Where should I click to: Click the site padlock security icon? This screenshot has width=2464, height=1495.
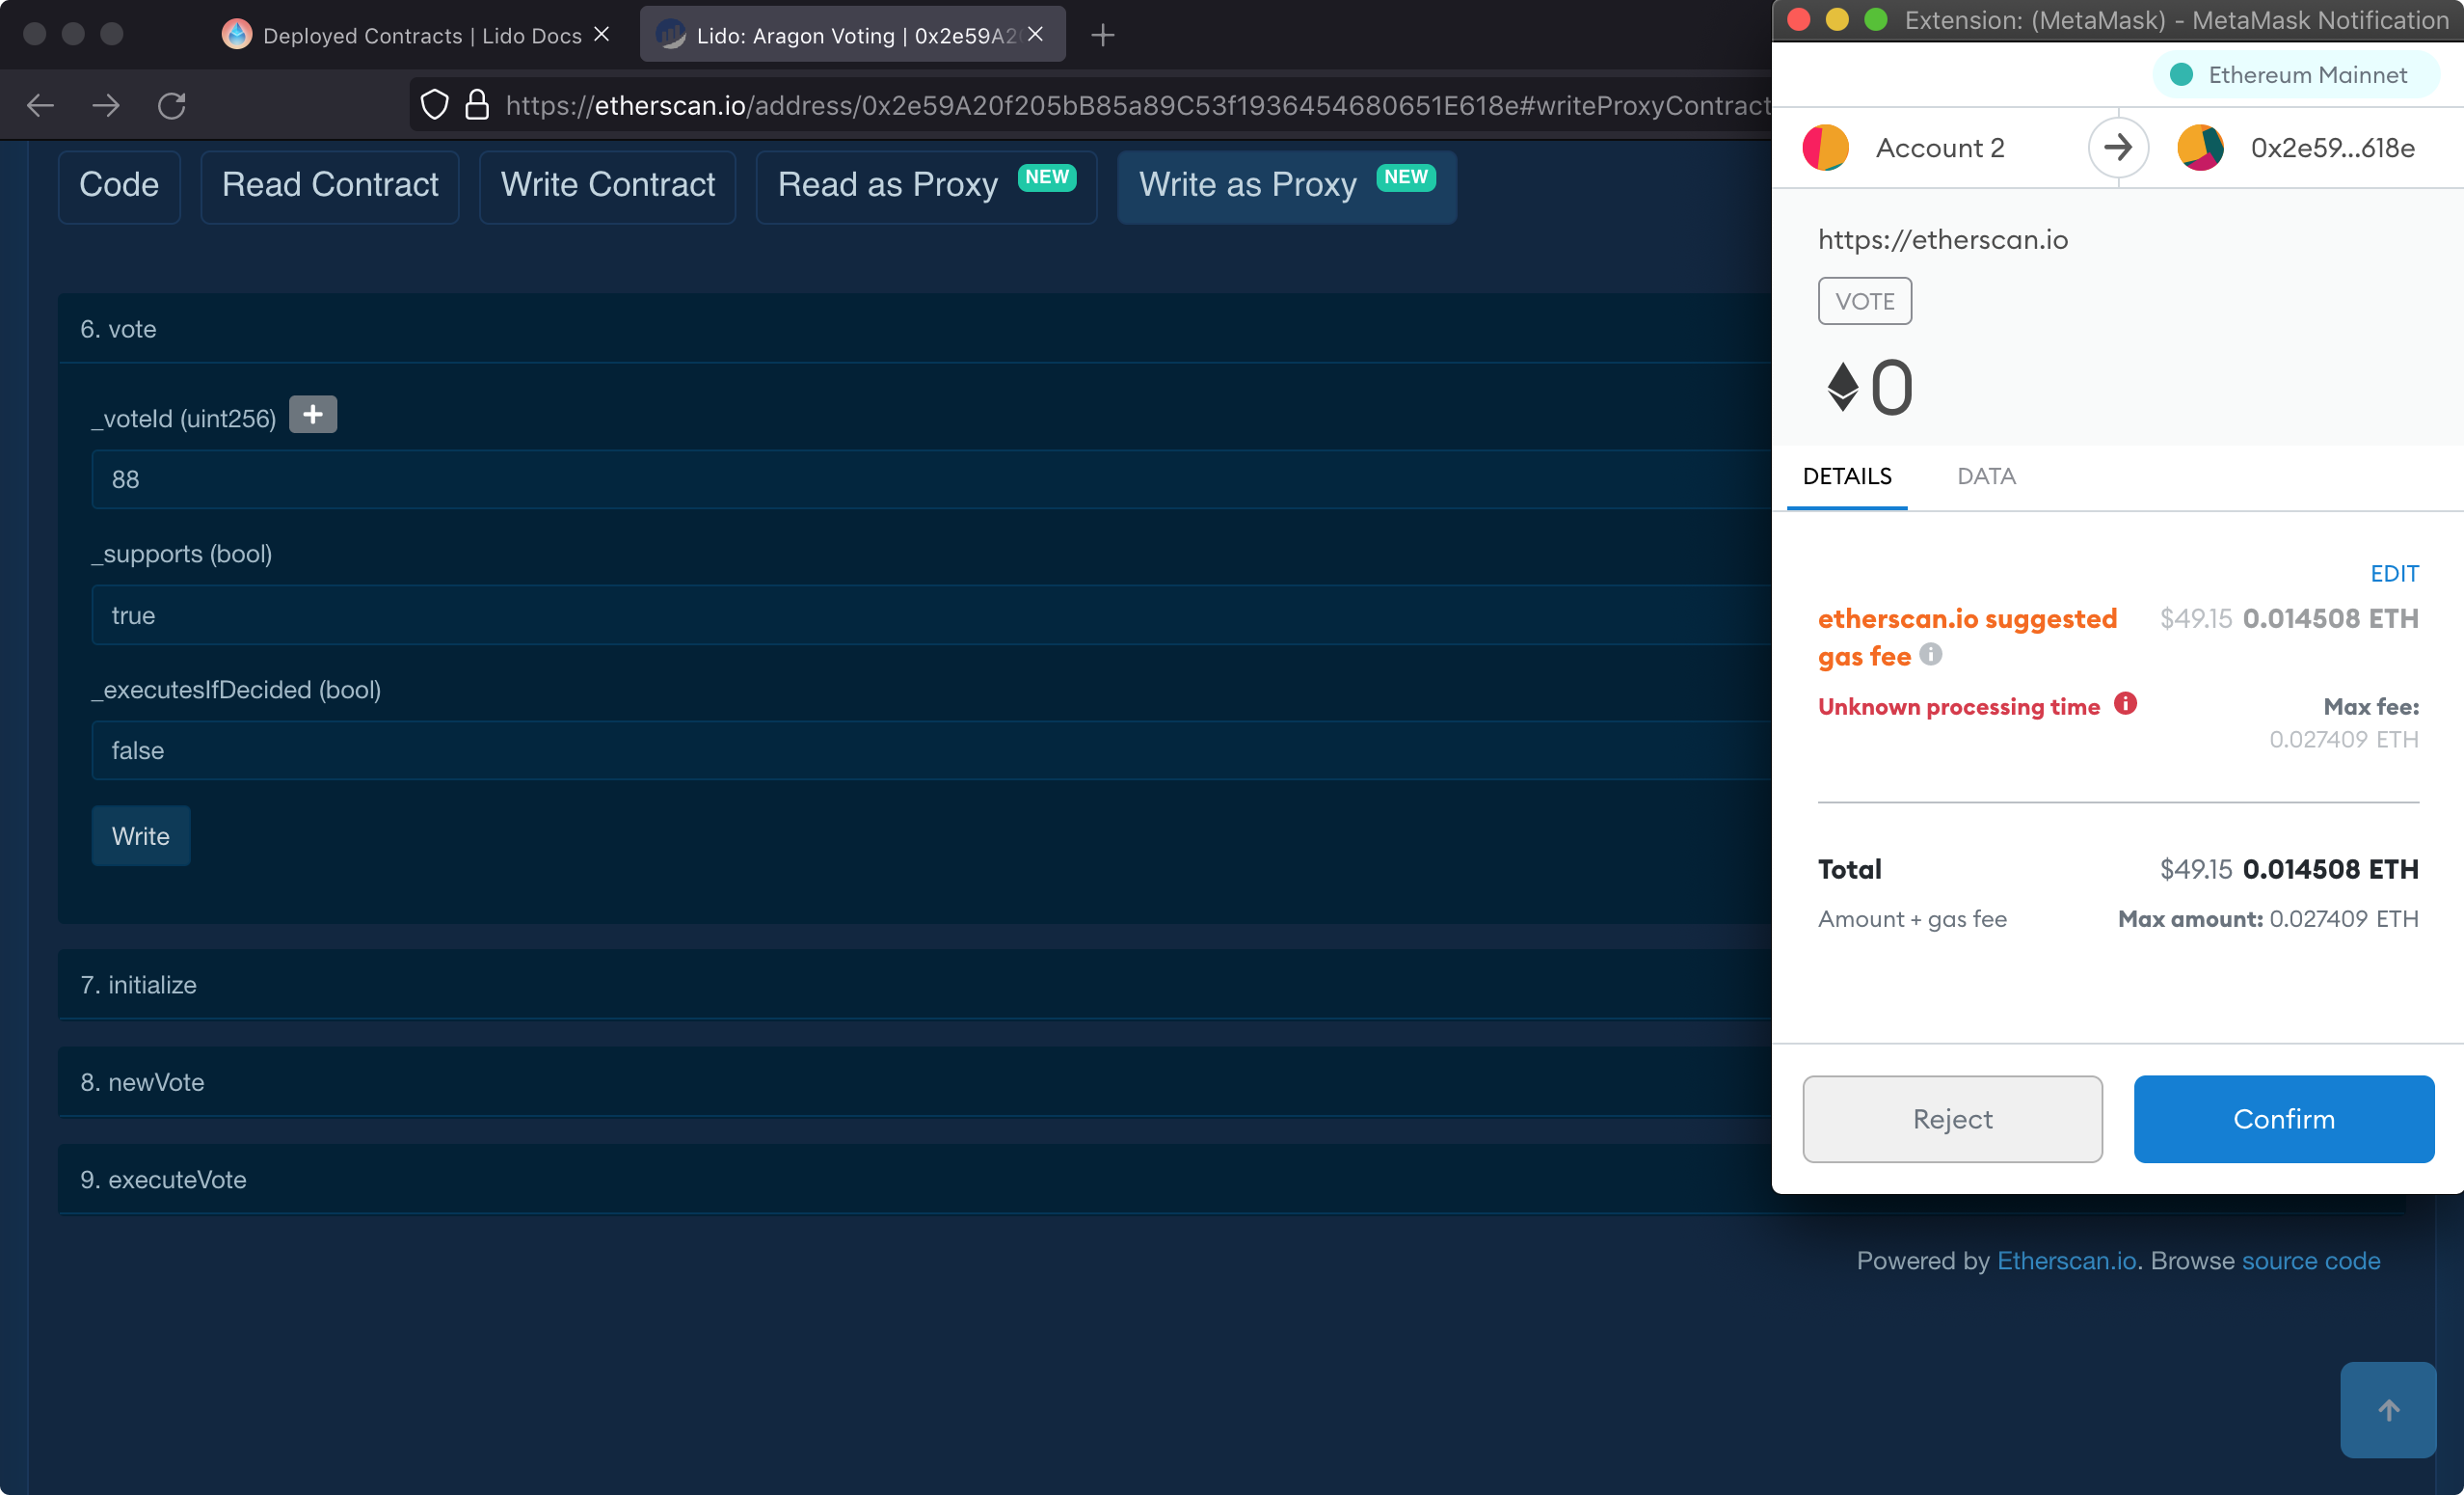pos(477,105)
